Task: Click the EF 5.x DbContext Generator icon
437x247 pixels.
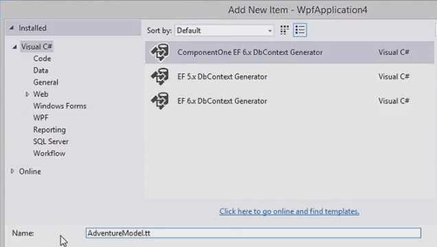Action: coord(160,76)
